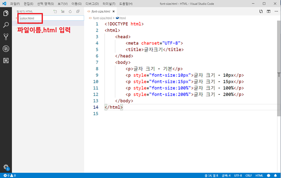Open the Search view in activity bar

(6, 25)
